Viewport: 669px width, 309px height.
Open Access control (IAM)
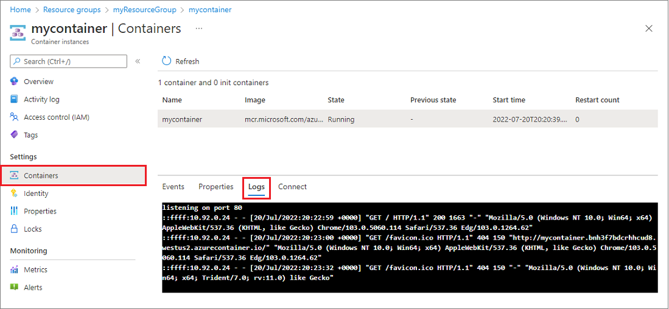[57, 117]
